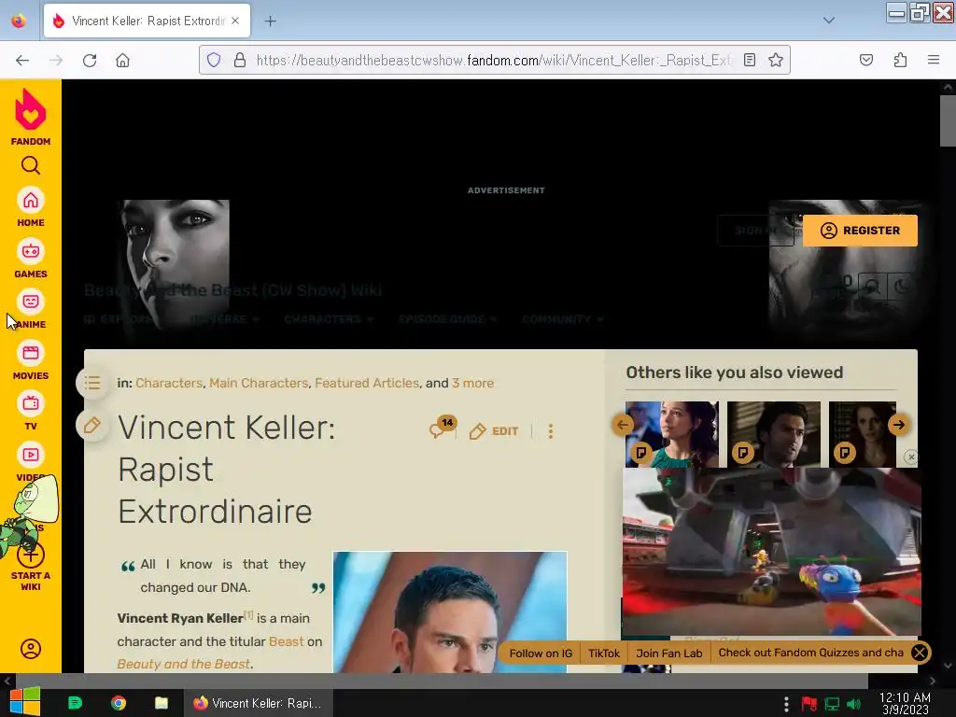This screenshot has height=717, width=956.
Task: Open the list all tabs dropdown
Action: point(829,21)
